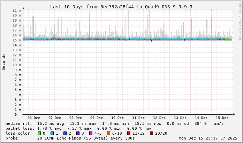Click the 15 m y-axis label
This screenshot has width=243, height=143.
click(17, 40)
